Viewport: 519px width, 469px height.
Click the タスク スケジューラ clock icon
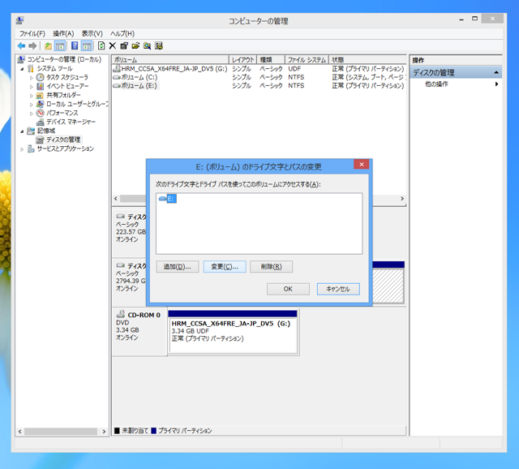coord(40,77)
